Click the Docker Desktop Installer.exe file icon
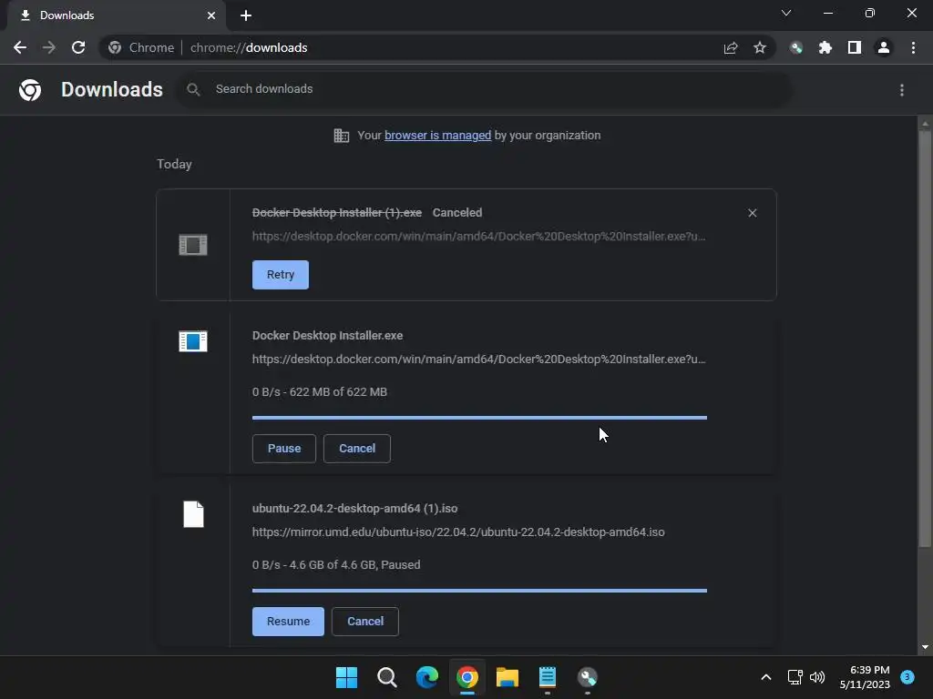 pyautogui.click(x=193, y=341)
